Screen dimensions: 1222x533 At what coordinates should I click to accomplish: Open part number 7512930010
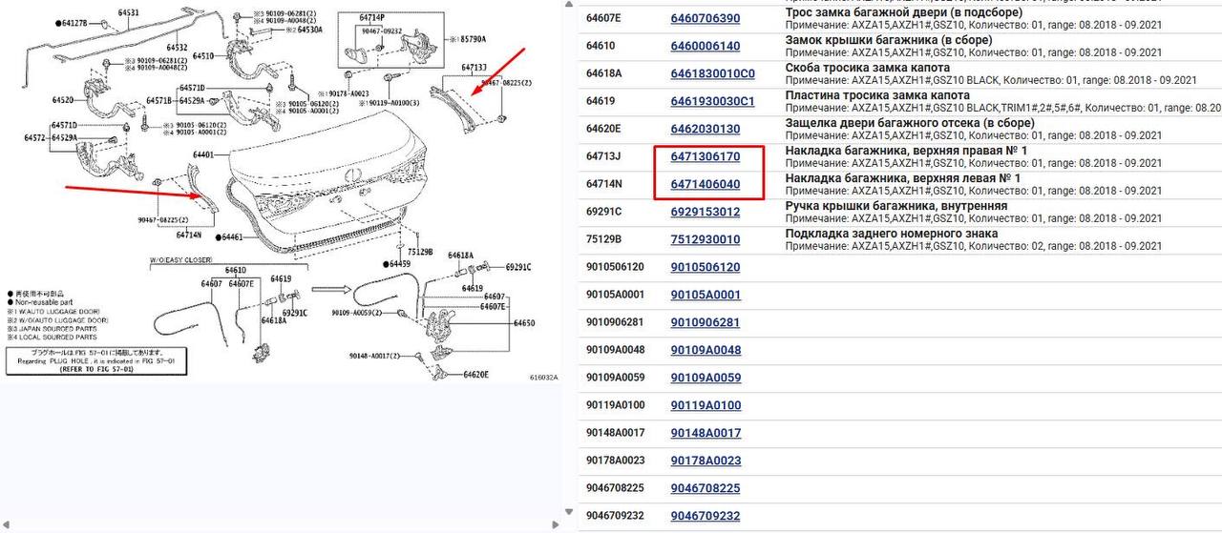click(706, 239)
